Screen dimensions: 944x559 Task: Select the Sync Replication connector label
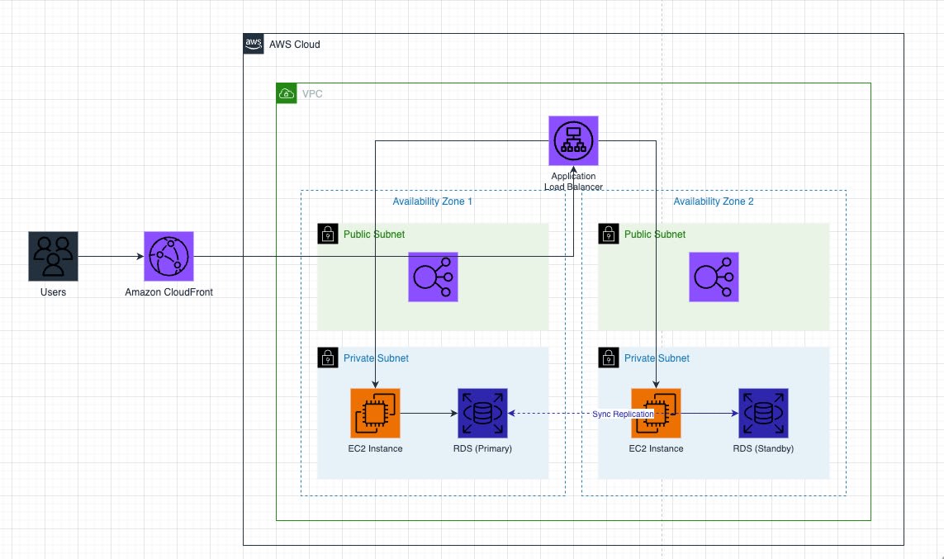point(623,414)
